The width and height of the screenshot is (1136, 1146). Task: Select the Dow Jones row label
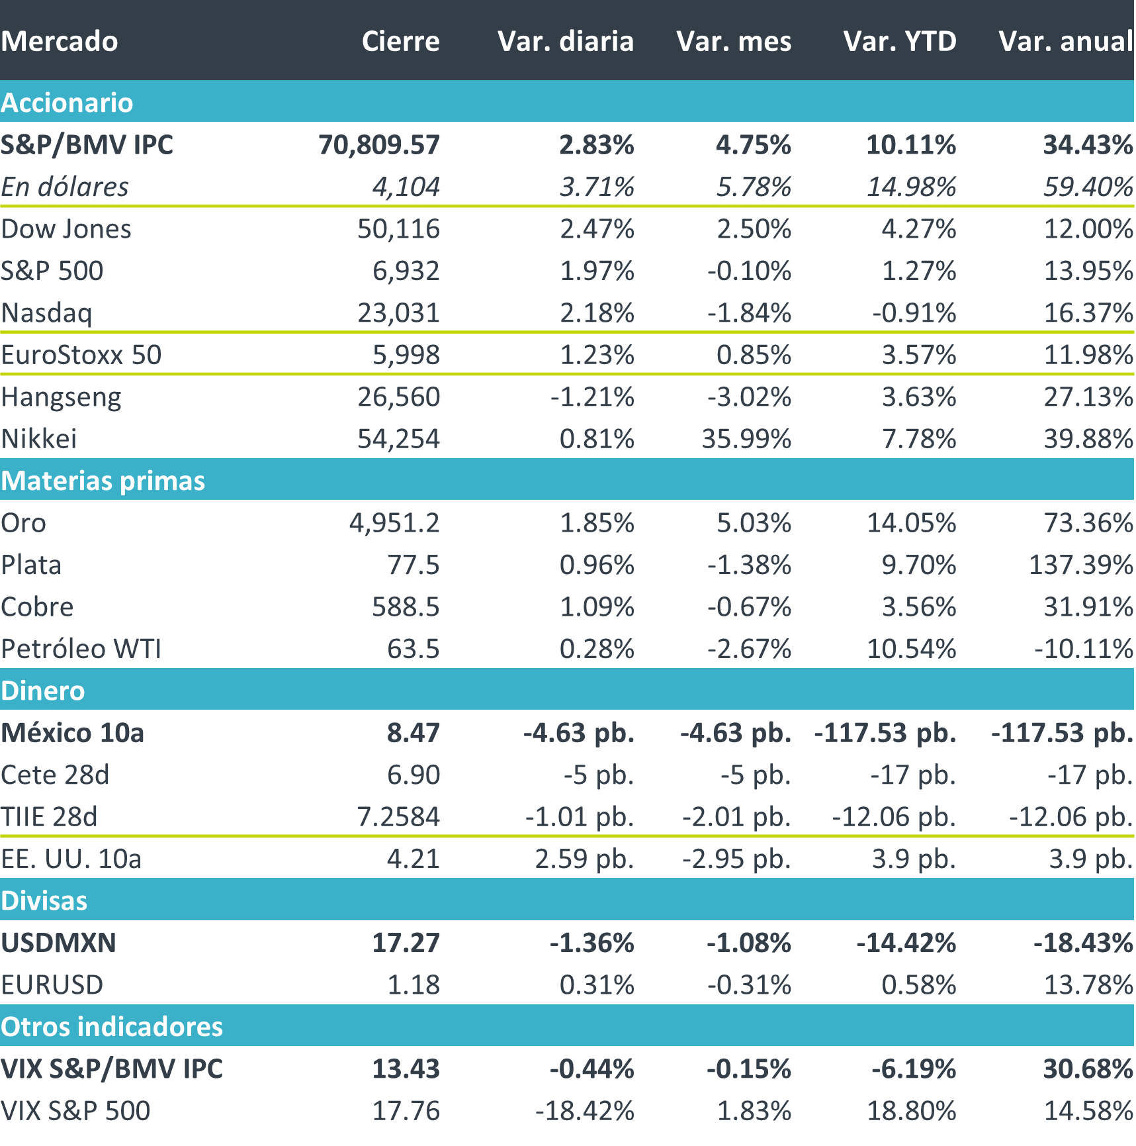(66, 229)
